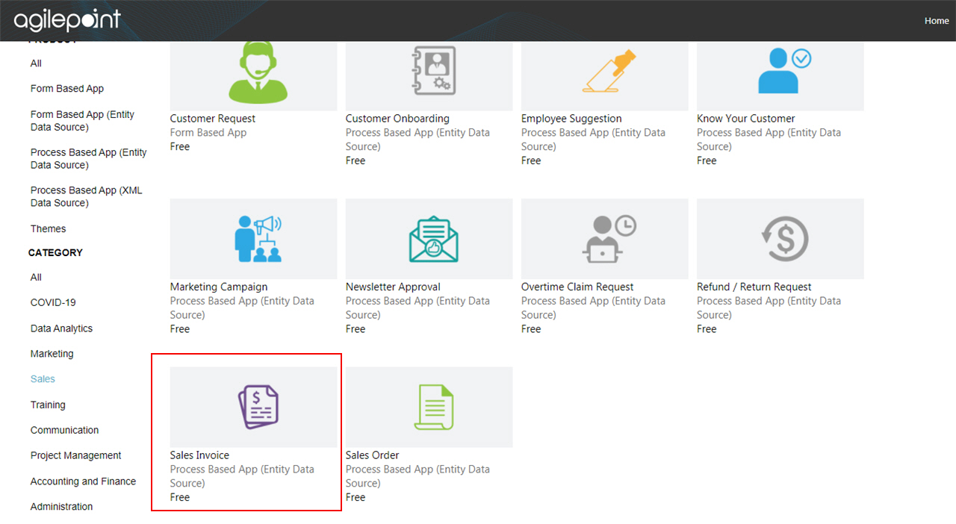
Task: Select All under the Product filter
Action: [36, 63]
